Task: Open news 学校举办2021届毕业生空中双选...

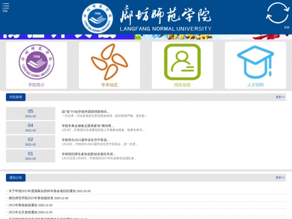Action: tap(86, 140)
